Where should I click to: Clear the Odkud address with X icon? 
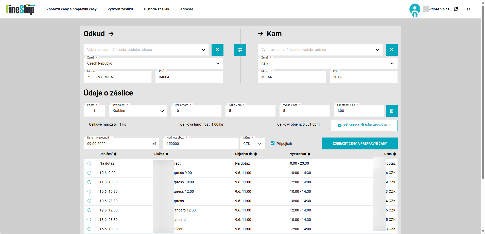coord(217,50)
